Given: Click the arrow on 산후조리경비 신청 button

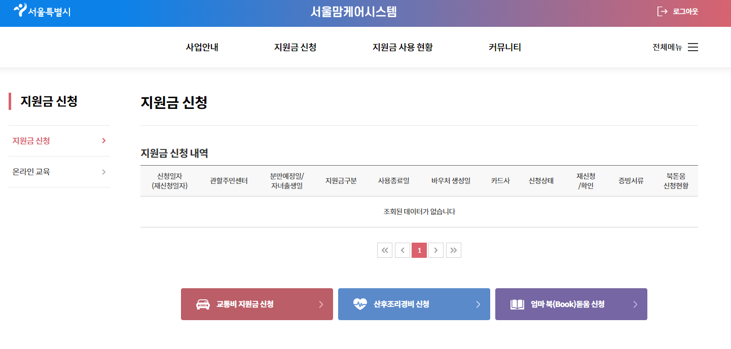Looking at the screenshot, I should point(478,304).
